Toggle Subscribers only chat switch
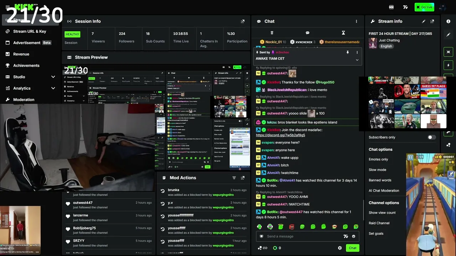456x256 pixels. 432,137
